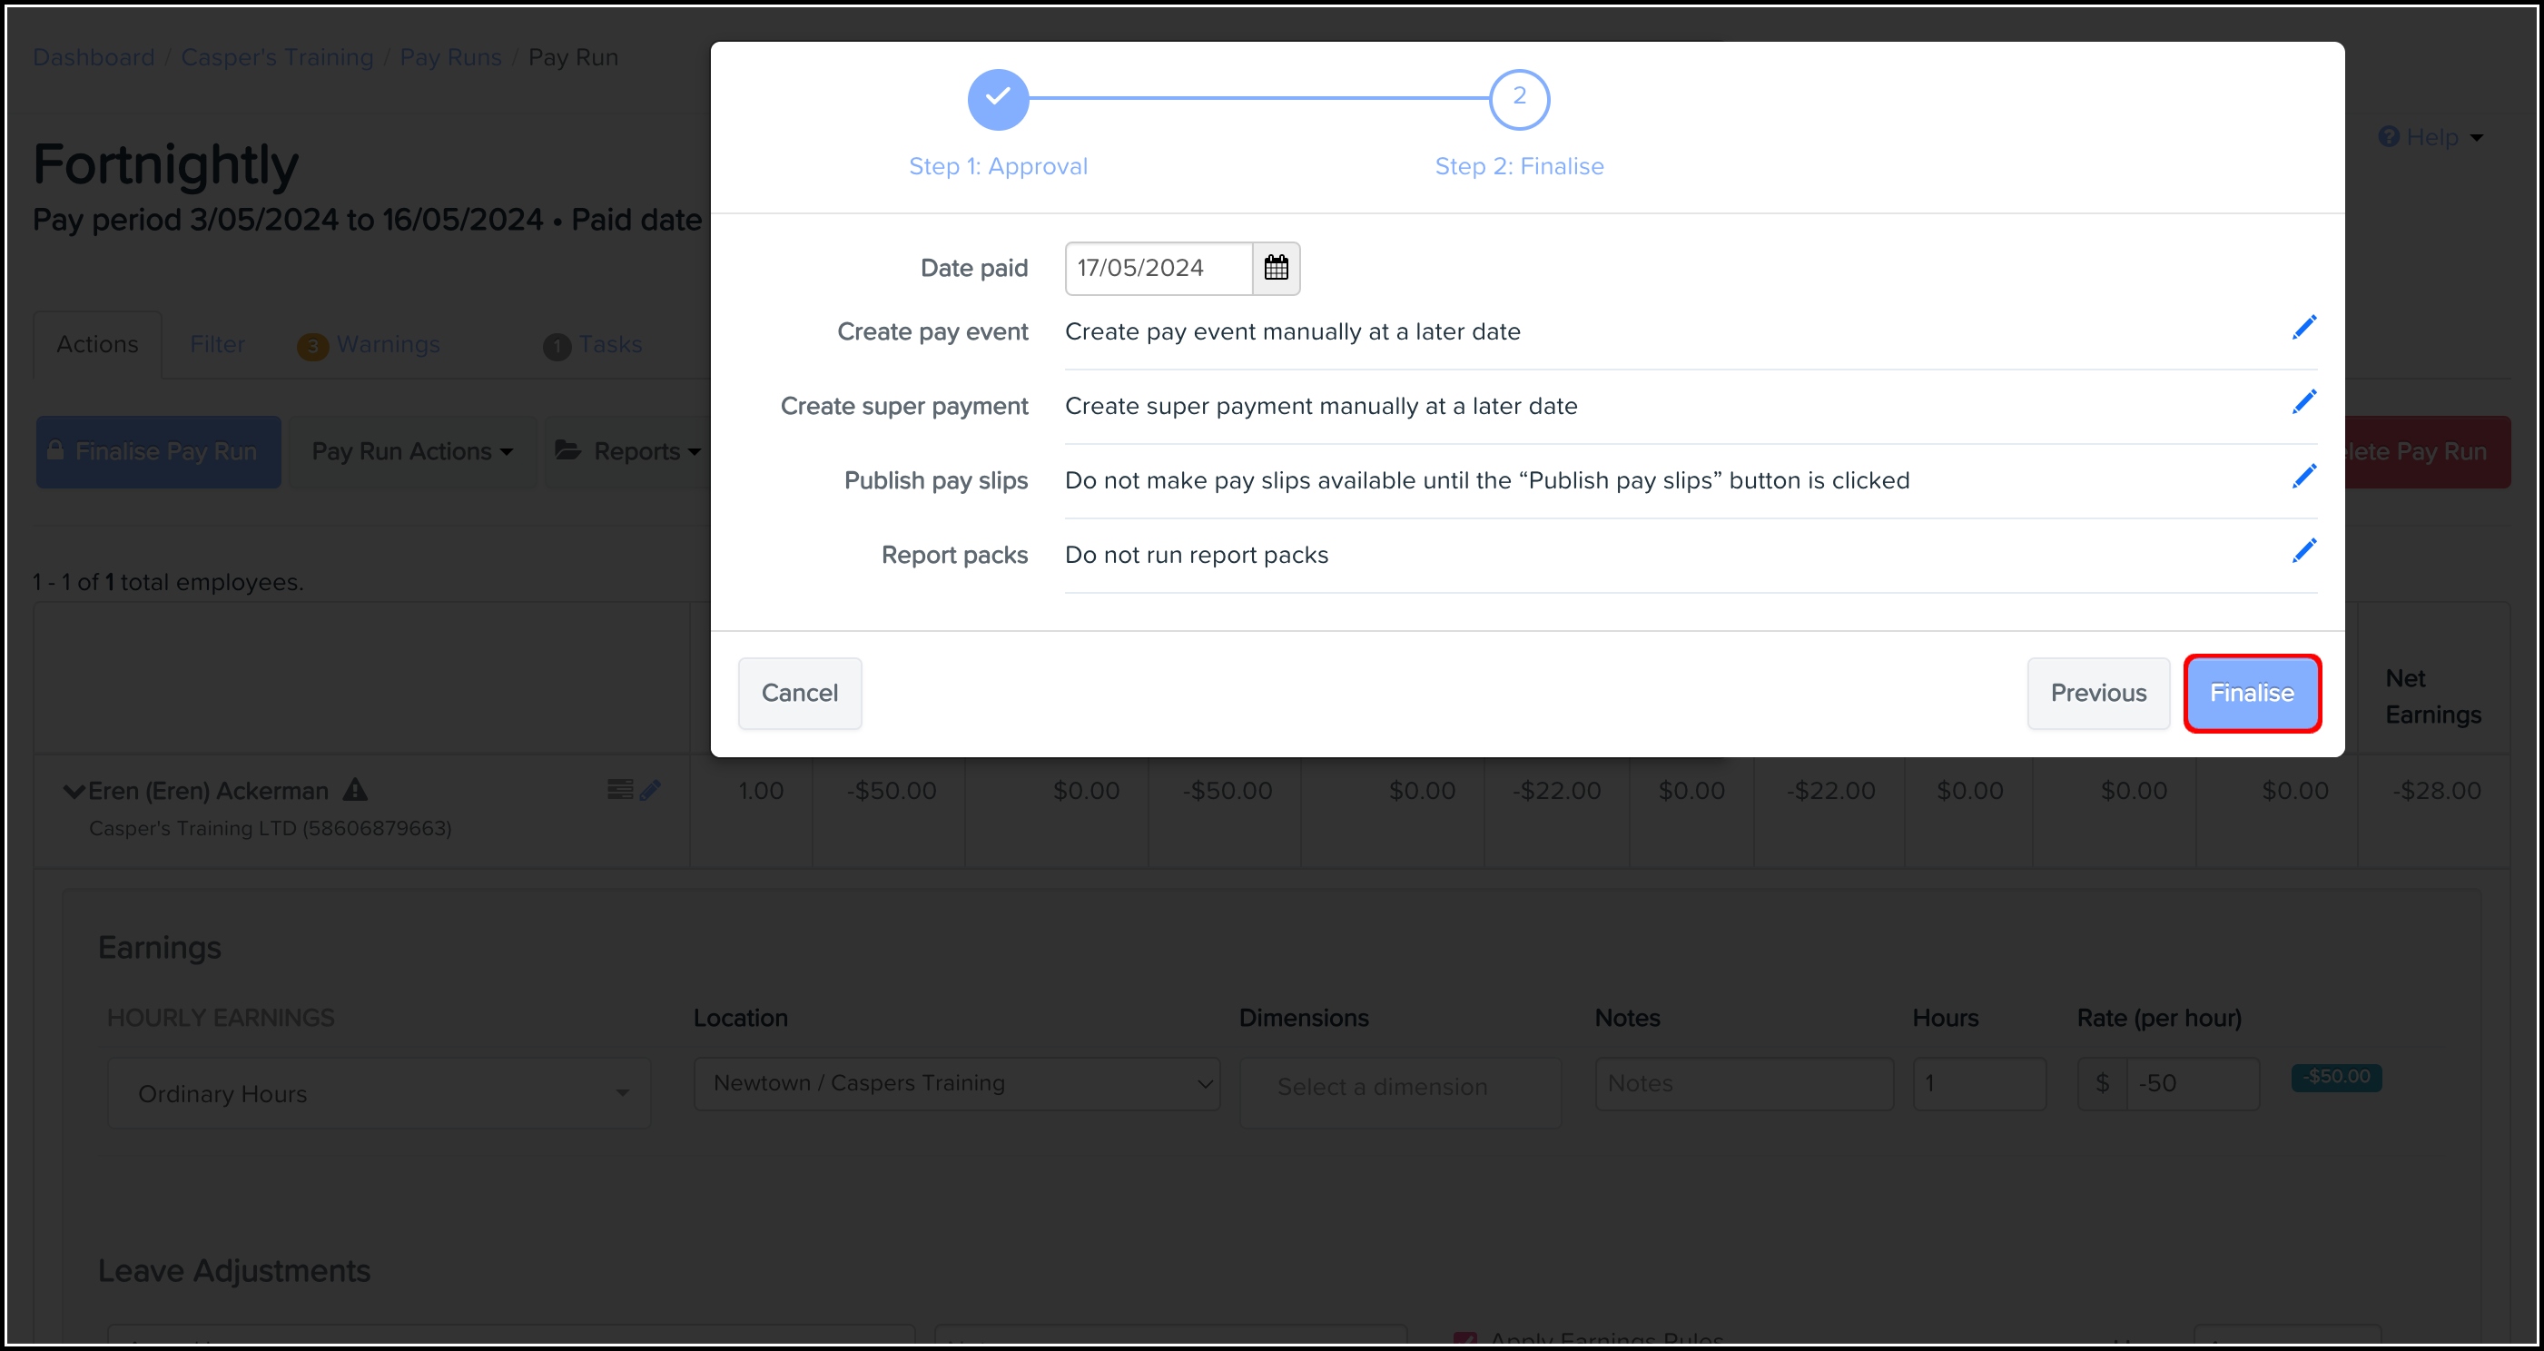
Task: Click the Step 1 Approval checkmark circle
Action: [x=998, y=99]
